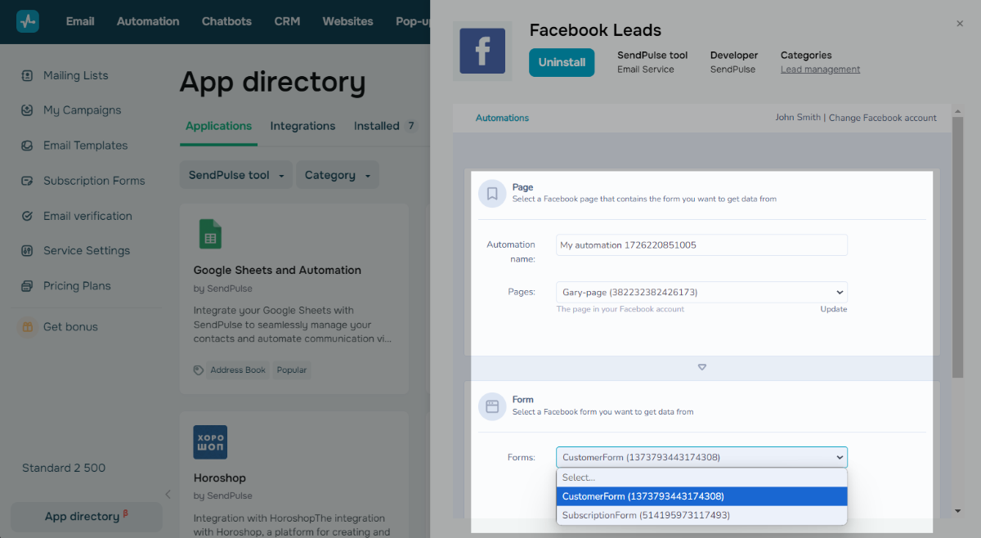981x538 pixels.
Task: Close the Facebook Leads panel
Action: click(x=960, y=25)
